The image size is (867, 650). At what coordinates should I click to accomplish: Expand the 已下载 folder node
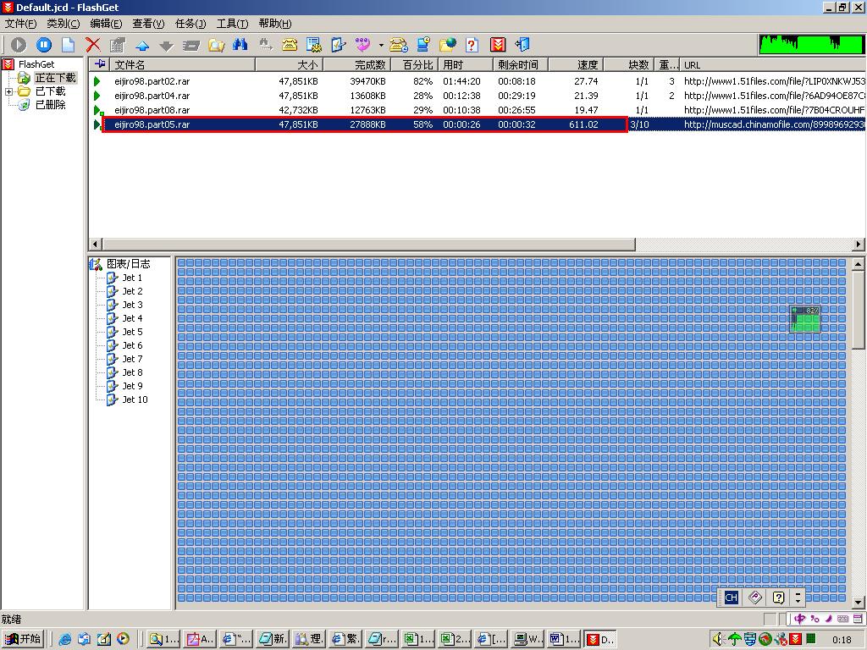[x=8, y=91]
